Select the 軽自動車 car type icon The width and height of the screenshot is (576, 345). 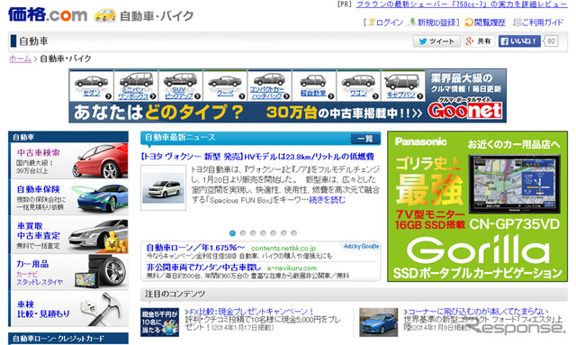coord(314,86)
